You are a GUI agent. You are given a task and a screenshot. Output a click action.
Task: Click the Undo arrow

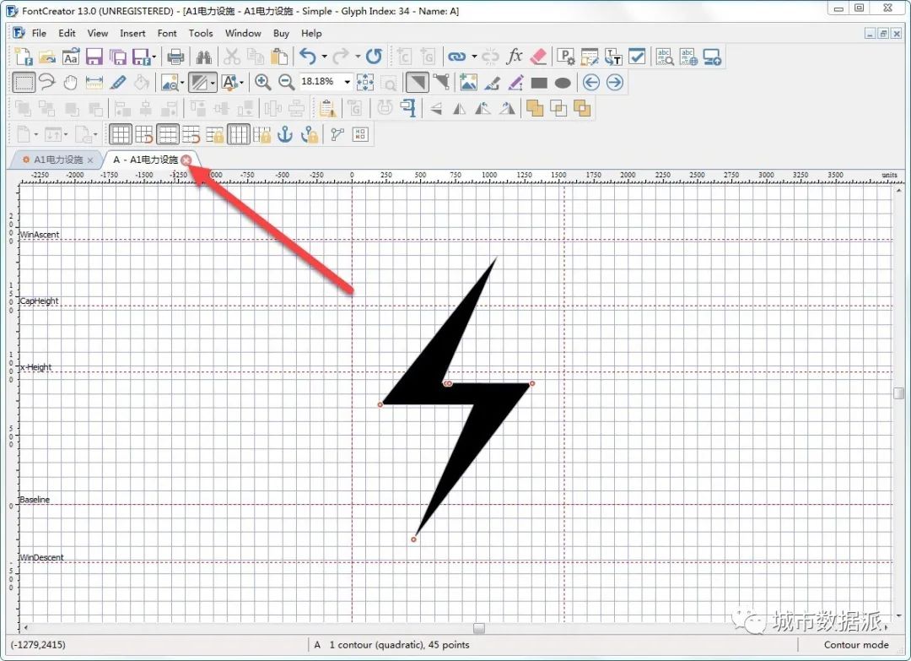pyautogui.click(x=308, y=57)
